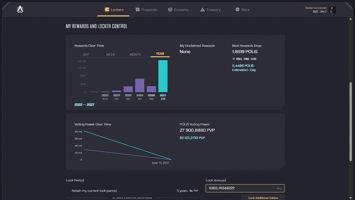355x200 pixels.
Task: Click the Star Atlas logo icon
Action: point(20,10)
